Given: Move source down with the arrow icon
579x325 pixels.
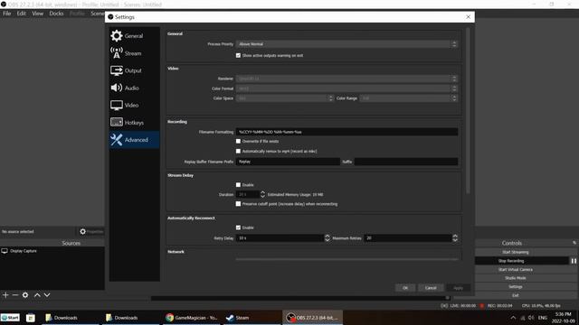Looking at the screenshot, I should [47, 295].
